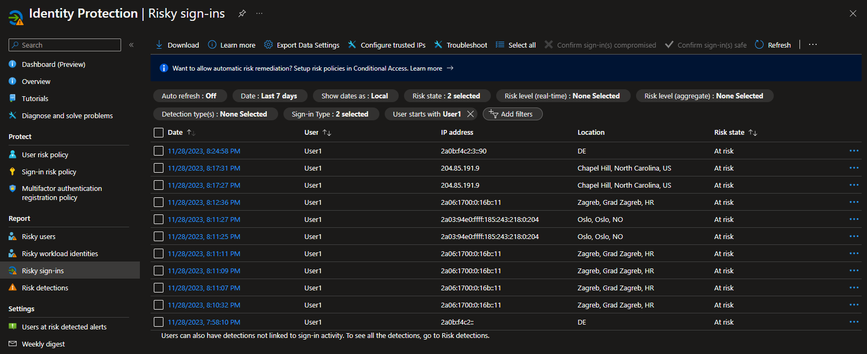Open the Sign-in risk policy key icon
The width and height of the screenshot is (867, 354).
tap(13, 172)
